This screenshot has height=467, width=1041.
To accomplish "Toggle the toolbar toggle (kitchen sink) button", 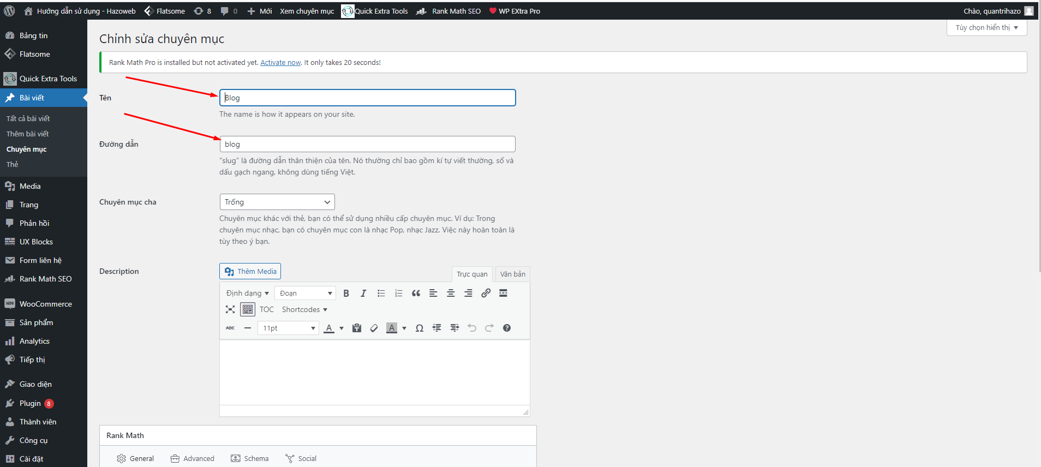I will pyautogui.click(x=248, y=309).
